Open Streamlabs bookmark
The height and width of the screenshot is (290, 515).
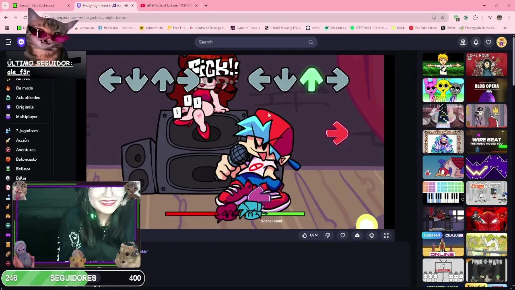pyautogui.click(x=335, y=28)
